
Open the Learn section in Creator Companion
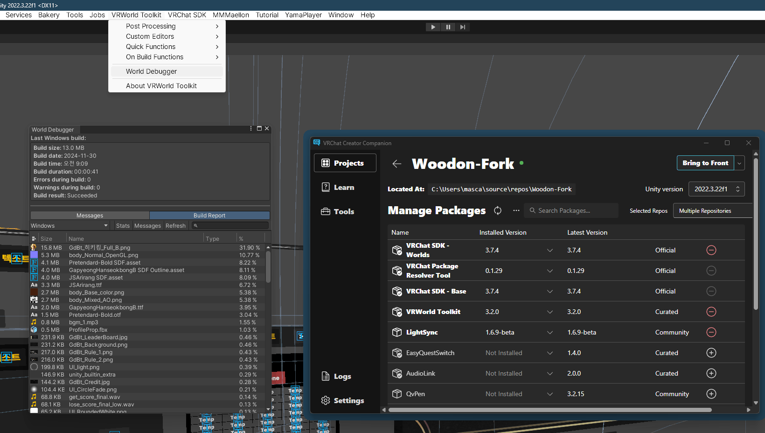pyautogui.click(x=345, y=187)
